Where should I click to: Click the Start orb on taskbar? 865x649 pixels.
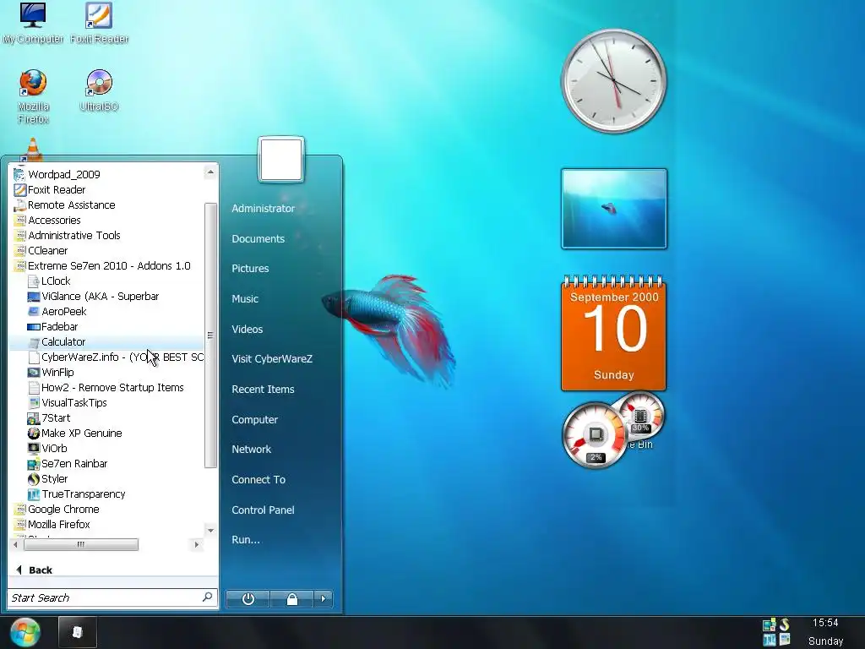coord(24,632)
